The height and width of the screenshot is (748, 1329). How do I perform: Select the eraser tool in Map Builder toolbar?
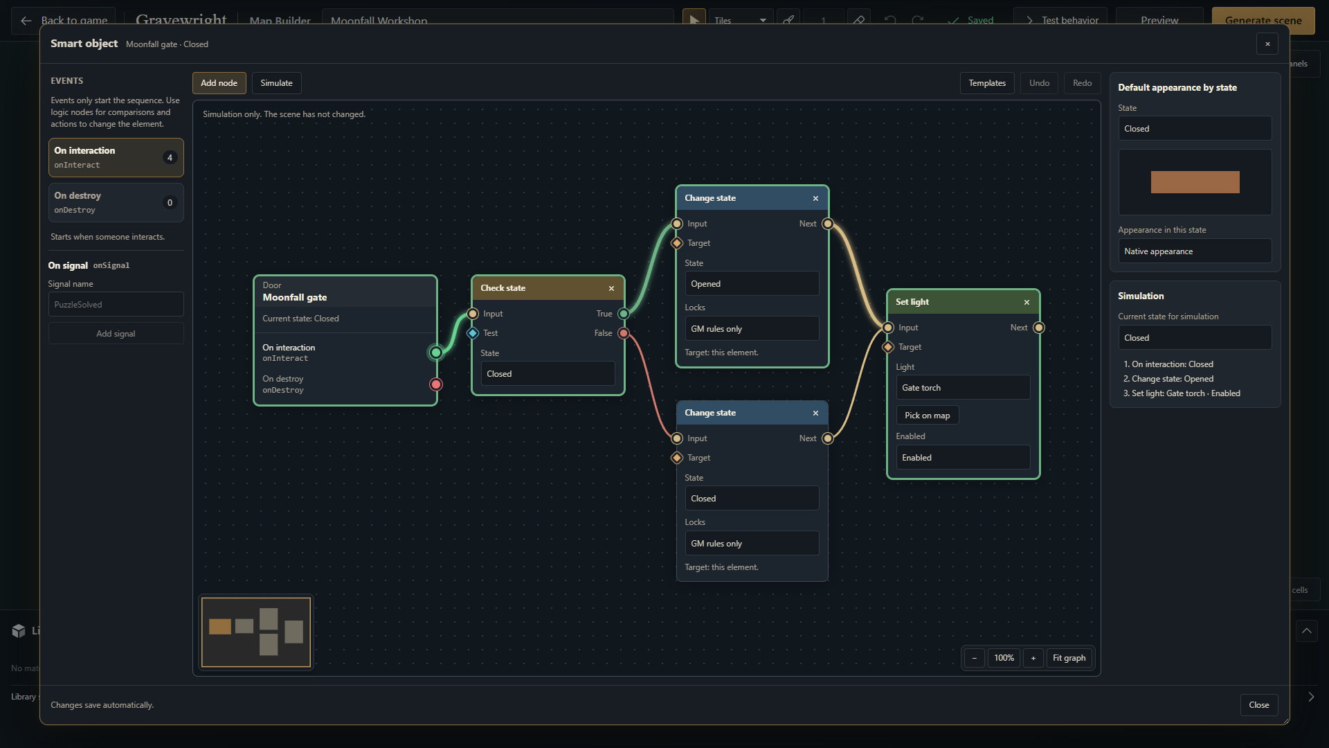858,21
